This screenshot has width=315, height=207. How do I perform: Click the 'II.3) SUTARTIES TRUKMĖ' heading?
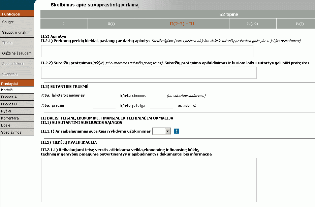tap(64, 87)
